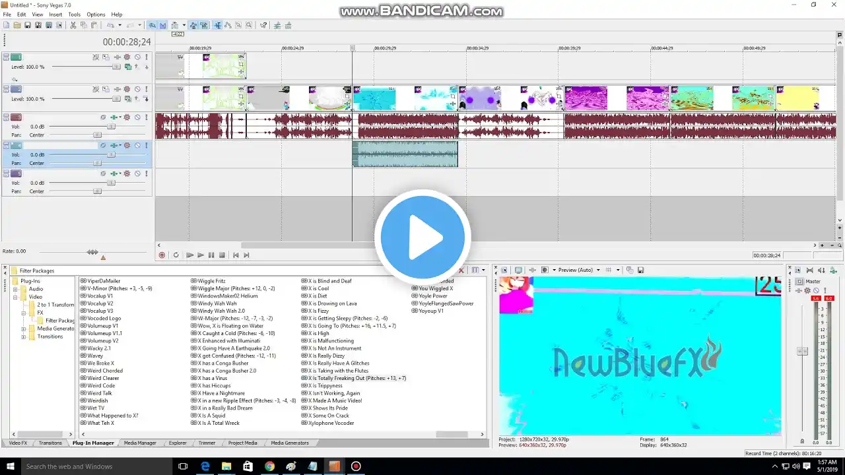This screenshot has width=845, height=475.
Task: Click the Pause button in transport bar
Action: (x=211, y=255)
